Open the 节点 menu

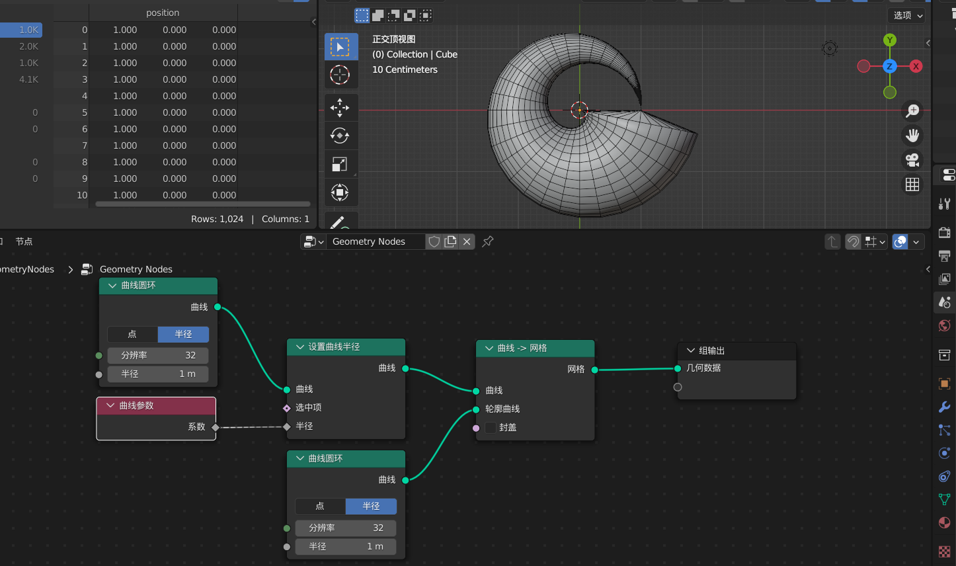pyautogui.click(x=24, y=242)
